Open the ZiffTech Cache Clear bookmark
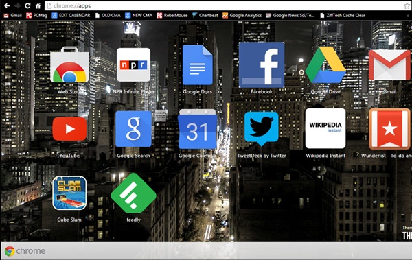This screenshot has width=412, height=260. [x=343, y=15]
